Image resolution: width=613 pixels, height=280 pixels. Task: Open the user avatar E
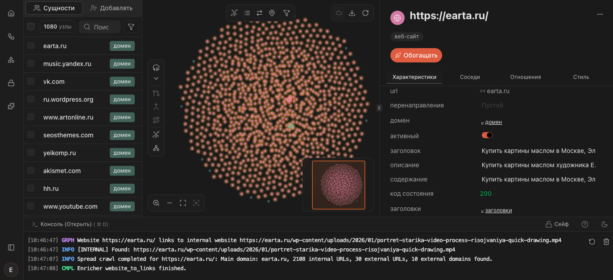click(11, 270)
